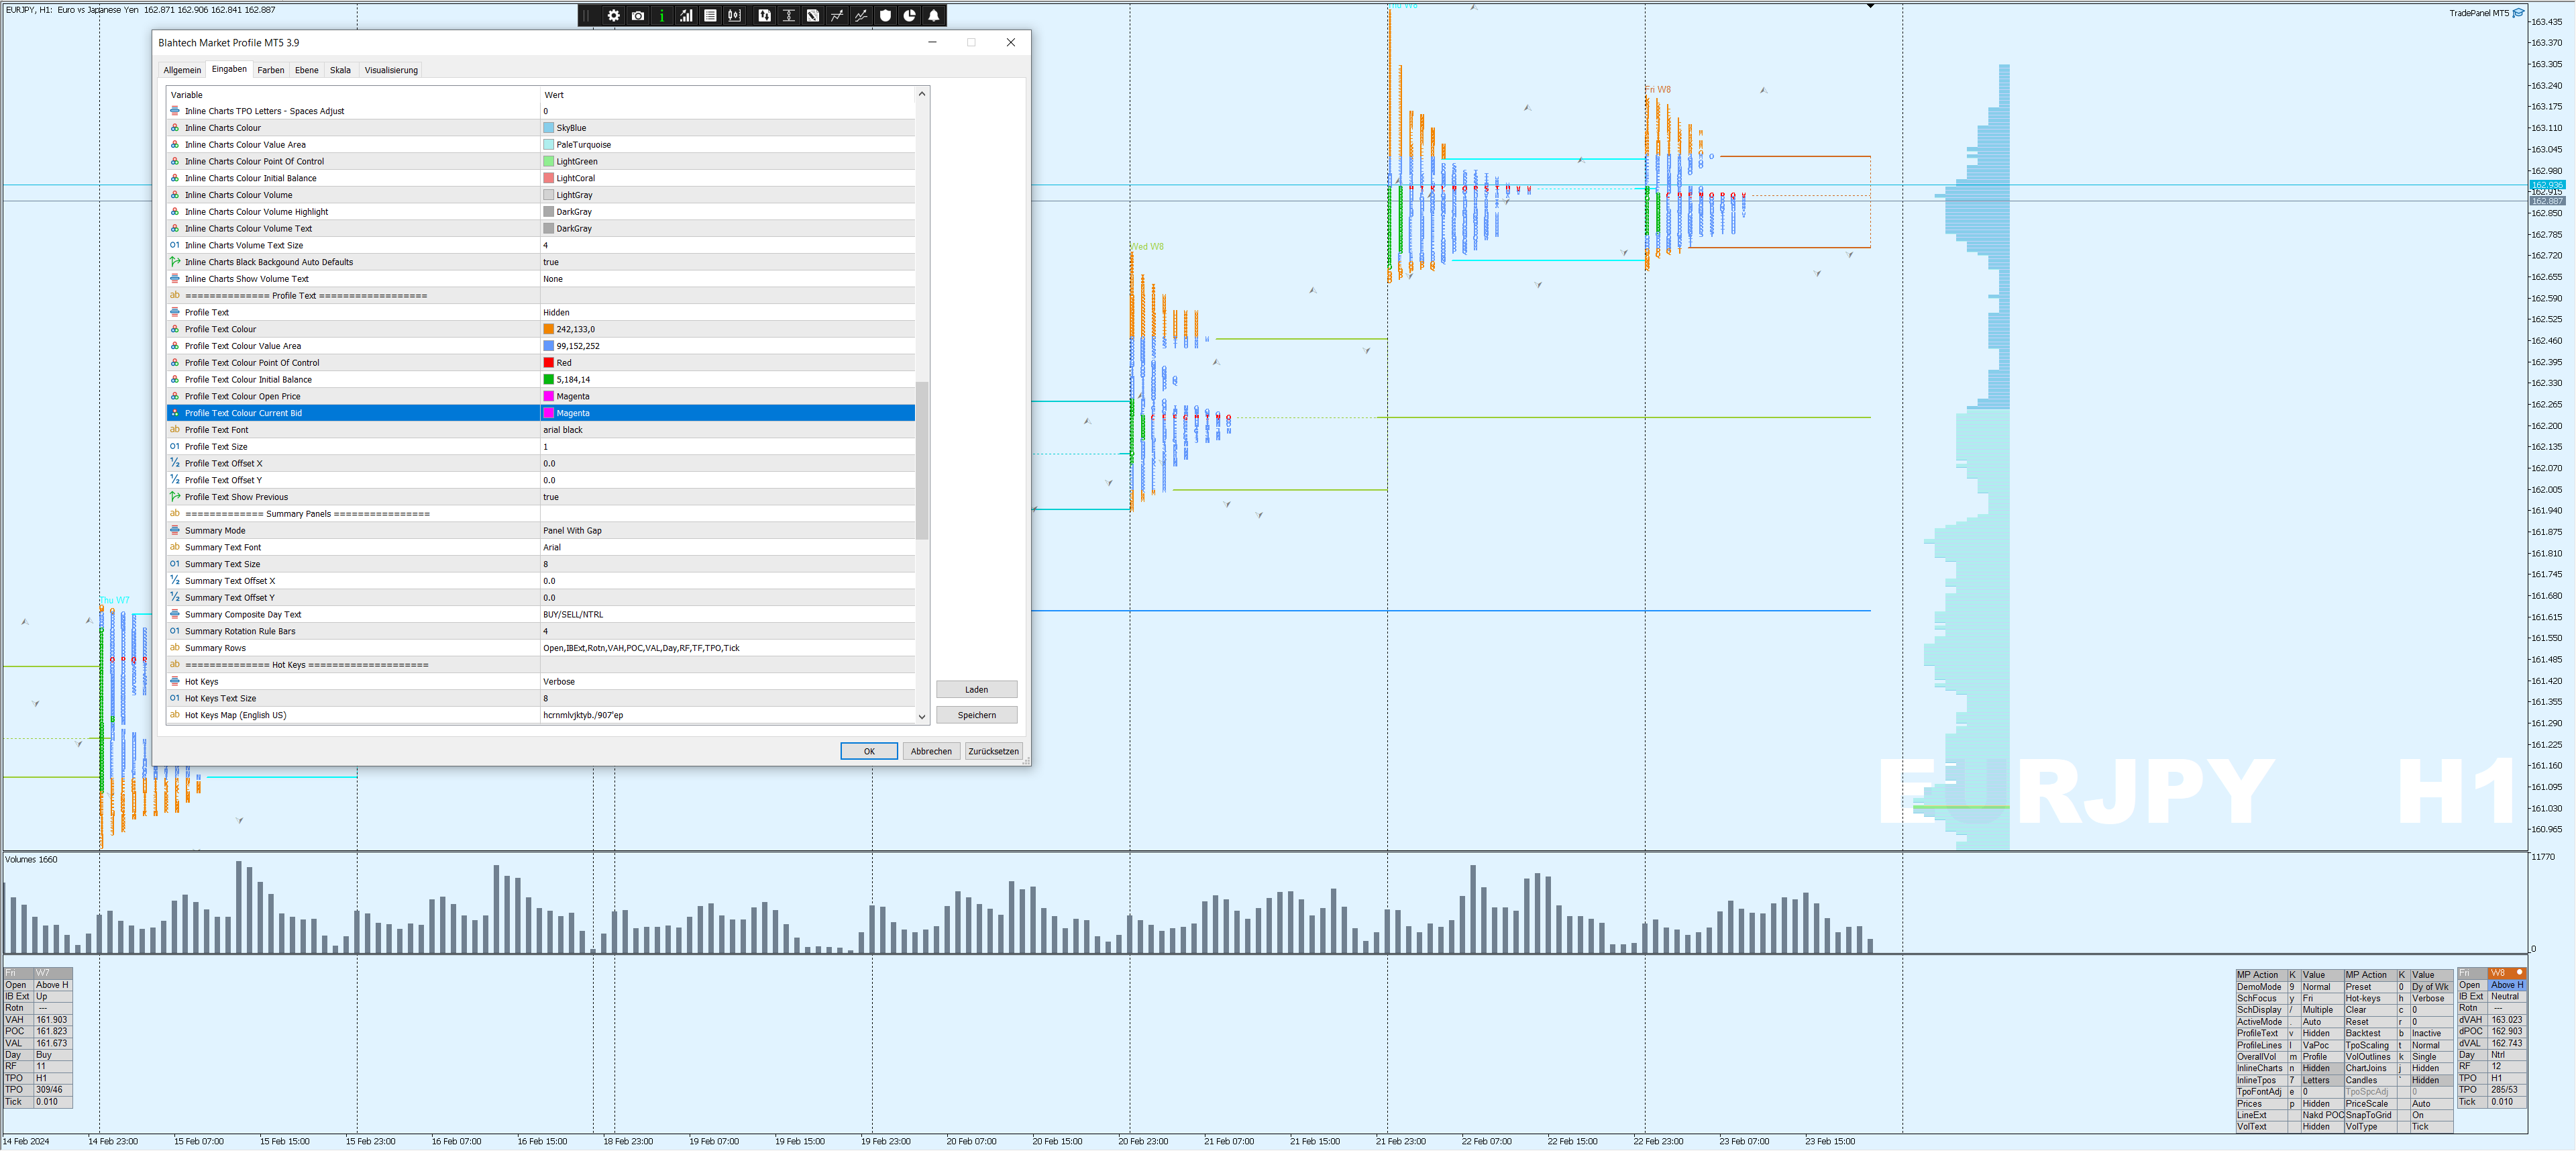
Task: Click the pie chart toolbar icon
Action: tap(909, 15)
